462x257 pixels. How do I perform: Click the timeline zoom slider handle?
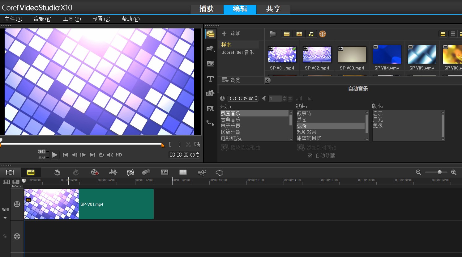pos(439,172)
